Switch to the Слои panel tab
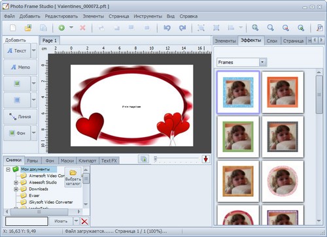 [272, 41]
